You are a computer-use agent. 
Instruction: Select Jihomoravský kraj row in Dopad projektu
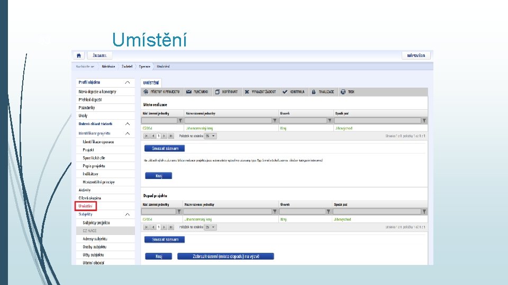click(284, 220)
